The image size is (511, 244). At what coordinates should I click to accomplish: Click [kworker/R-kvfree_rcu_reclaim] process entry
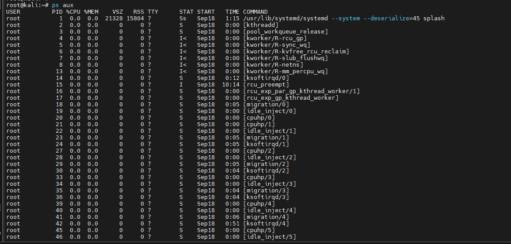(296, 51)
